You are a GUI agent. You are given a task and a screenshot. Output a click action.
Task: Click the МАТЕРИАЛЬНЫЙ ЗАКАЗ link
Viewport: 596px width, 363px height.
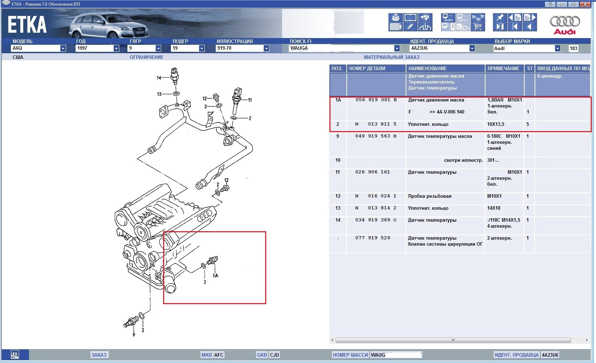(392, 57)
